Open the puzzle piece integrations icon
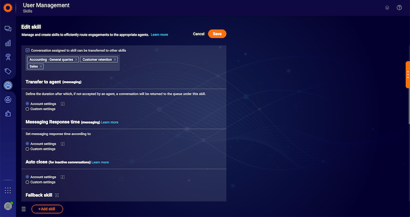The width and height of the screenshot is (410, 217). [8, 113]
